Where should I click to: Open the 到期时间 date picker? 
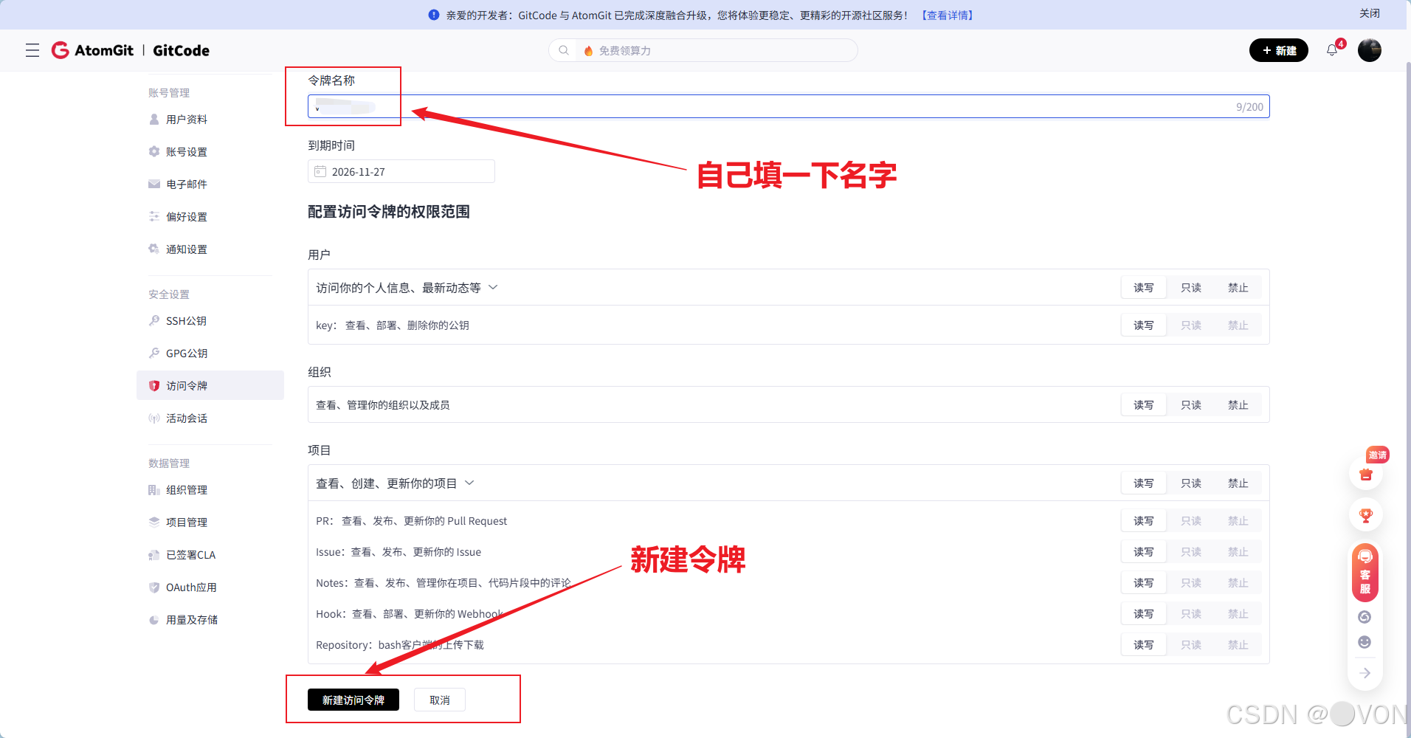pyautogui.click(x=401, y=170)
